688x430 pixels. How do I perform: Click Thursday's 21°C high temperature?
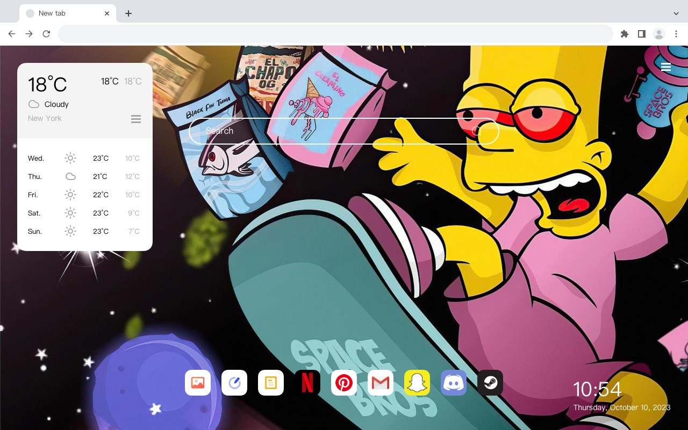tap(101, 176)
